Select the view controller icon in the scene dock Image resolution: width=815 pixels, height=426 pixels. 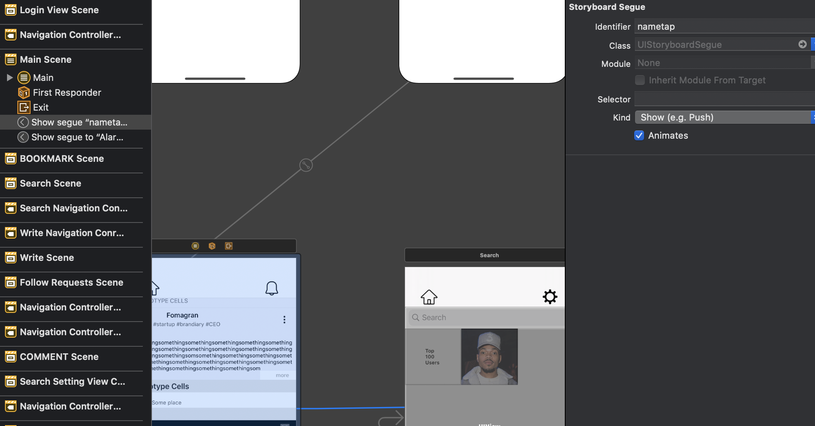[x=195, y=246]
